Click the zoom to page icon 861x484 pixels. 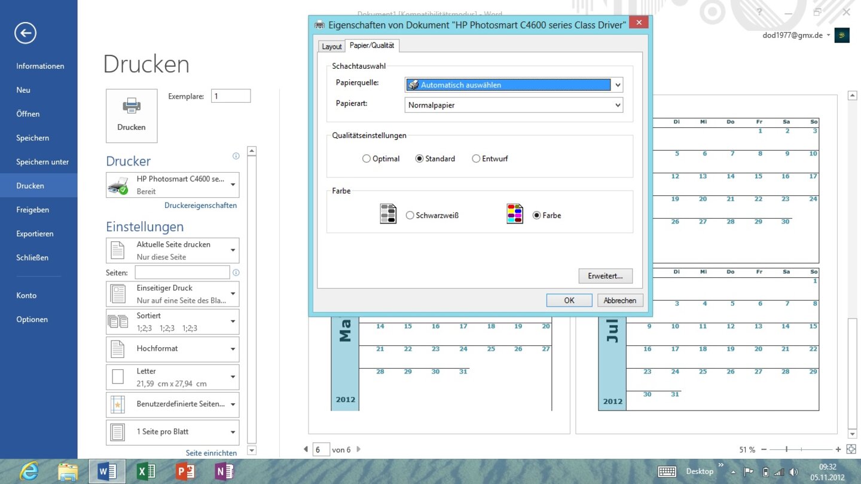[x=851, y=449]
